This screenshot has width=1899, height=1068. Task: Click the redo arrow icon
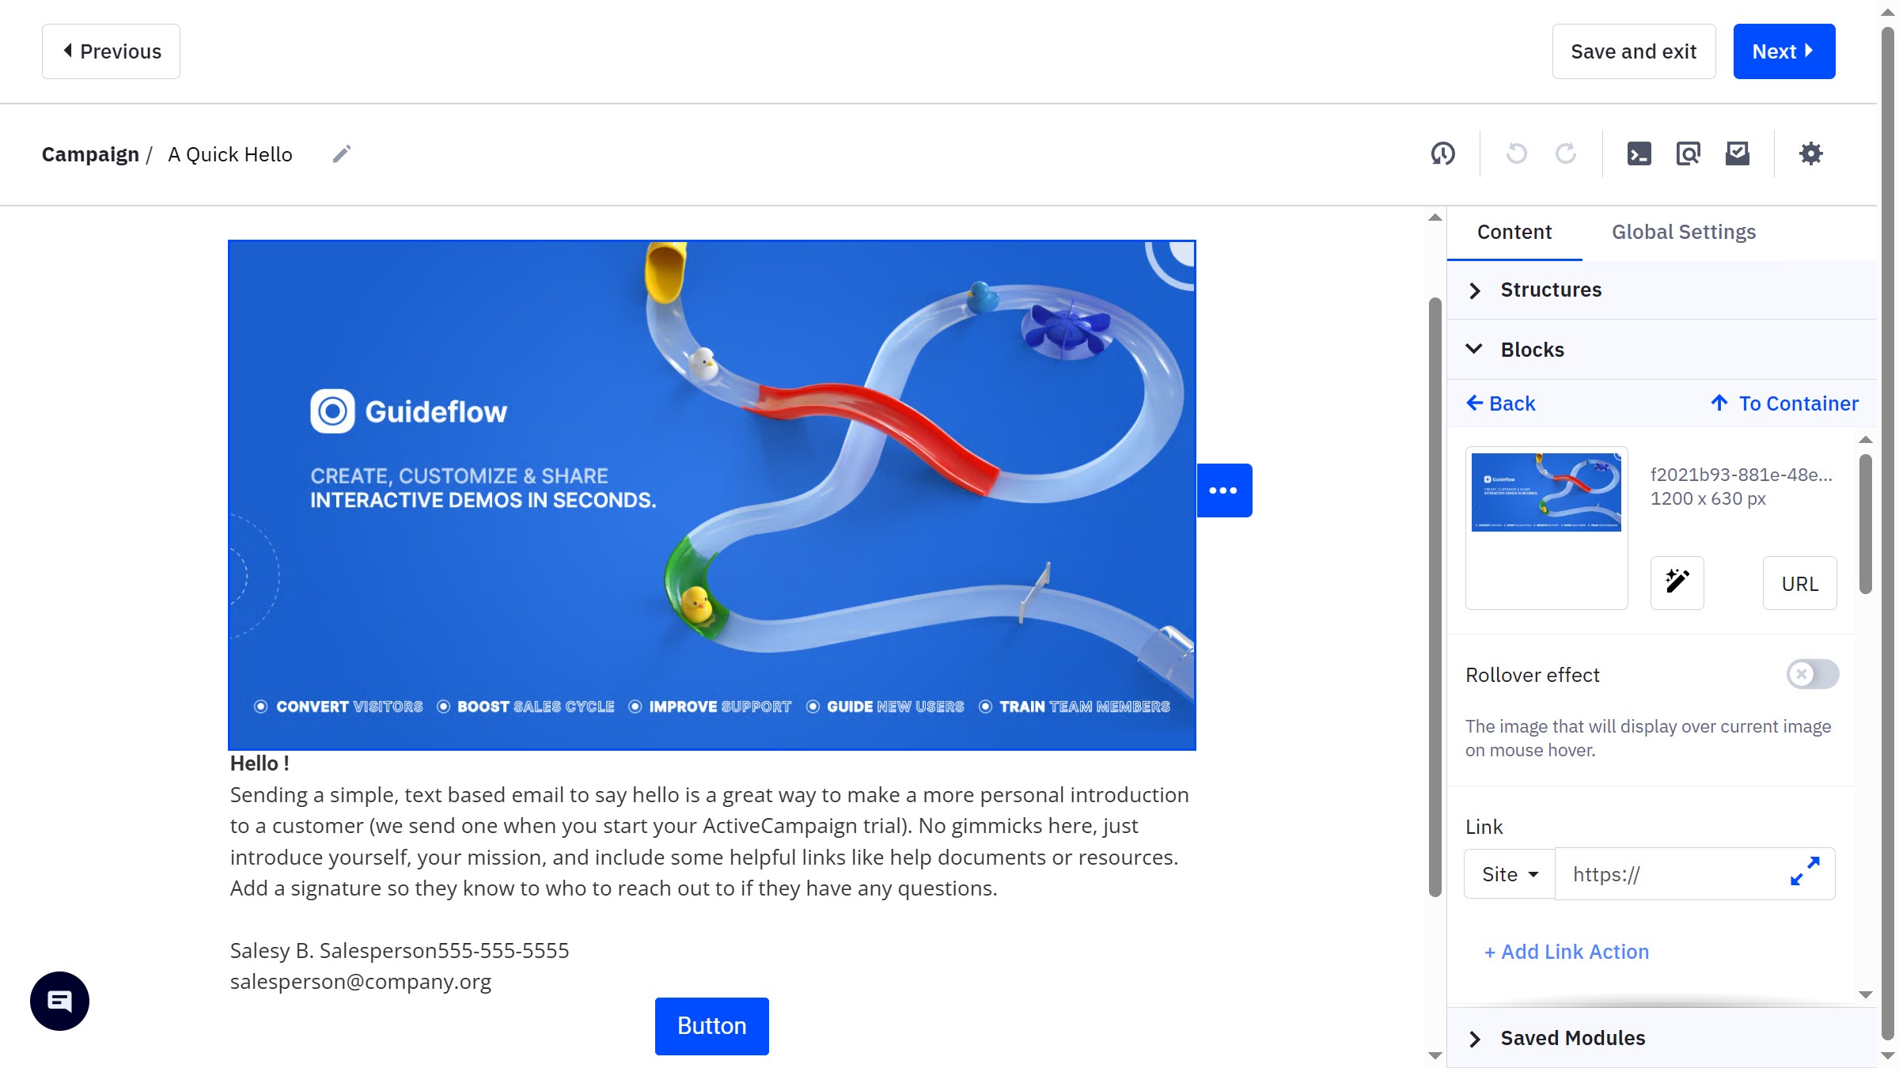point(1565,153)
